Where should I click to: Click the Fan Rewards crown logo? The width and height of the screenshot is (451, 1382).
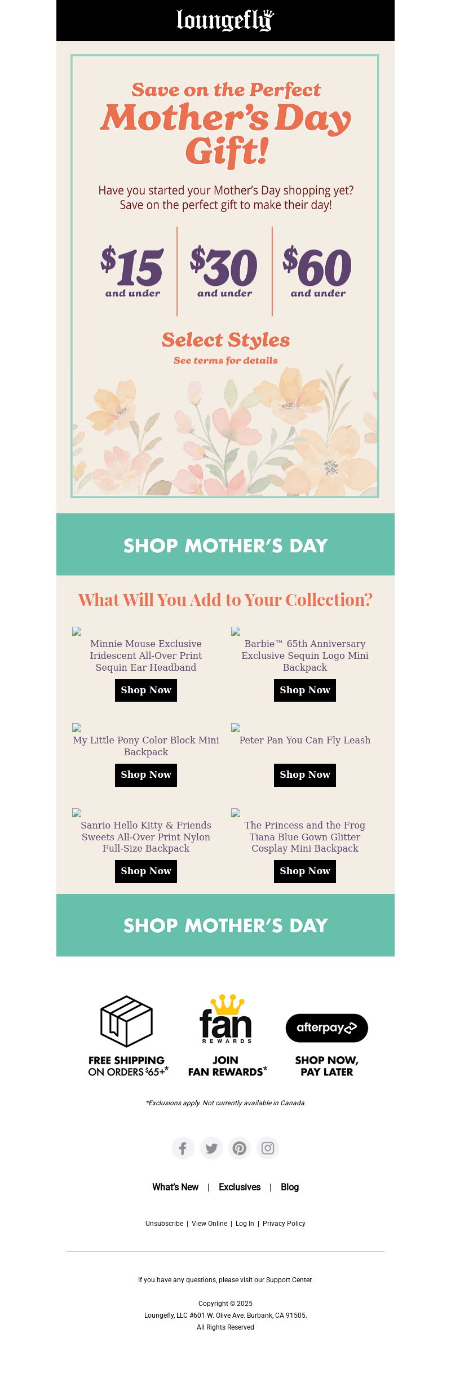click(225, 1019)
